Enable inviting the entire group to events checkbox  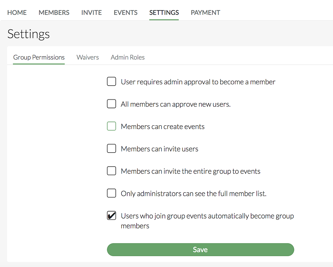point(111,171)
